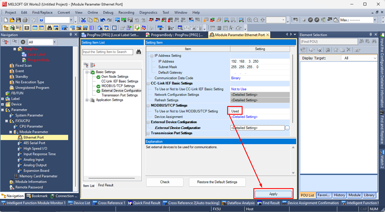Click the Find POU search field

pyautogui.click(x=328, y=42)
